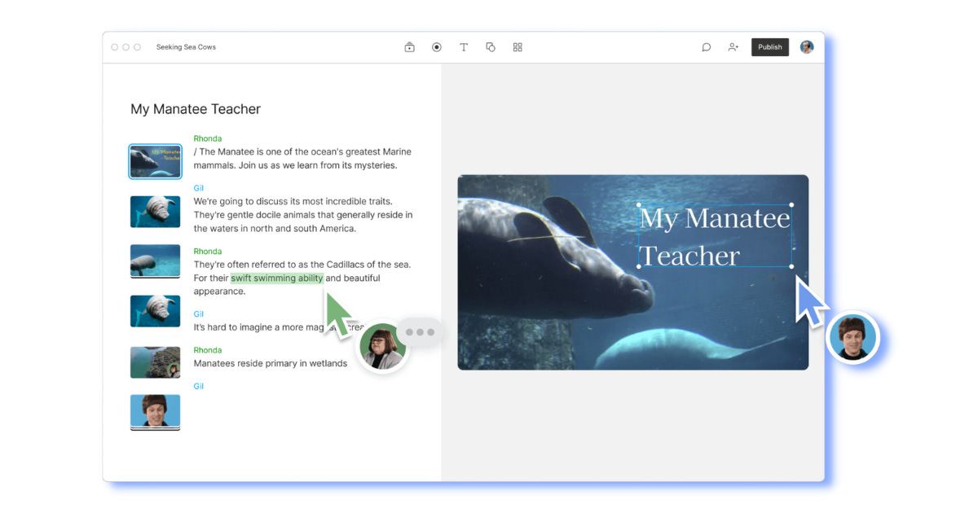The height and width of the screenshot is (513, 978).
Task: Click Gil's collaborator avatar near canvas
Action: click(852, 337)
